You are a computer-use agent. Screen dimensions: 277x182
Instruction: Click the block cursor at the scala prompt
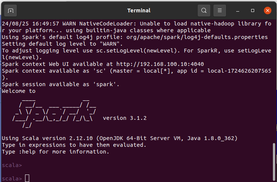coord(27,178)
